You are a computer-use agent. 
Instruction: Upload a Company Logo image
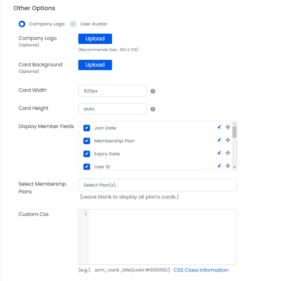tap(95, 39)
